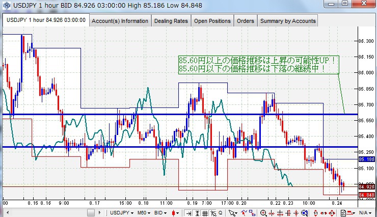Switch to Account(s) Information tab

point(120,21)
